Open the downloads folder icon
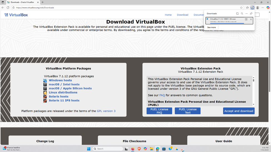This screenshot has width=271, height=152. pos(237,14)
